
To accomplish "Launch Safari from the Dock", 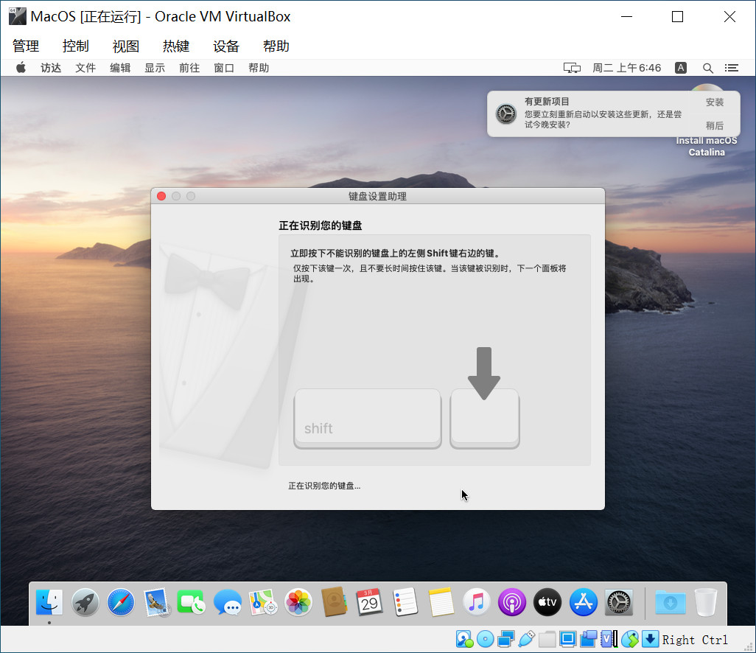I will coord(121,602).
